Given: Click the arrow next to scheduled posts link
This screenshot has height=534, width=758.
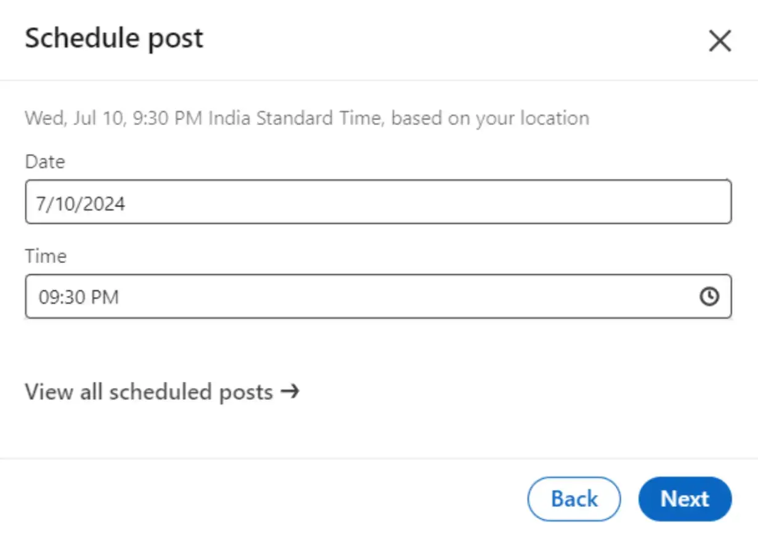Looking at the screenshot, I should point(291,392).
